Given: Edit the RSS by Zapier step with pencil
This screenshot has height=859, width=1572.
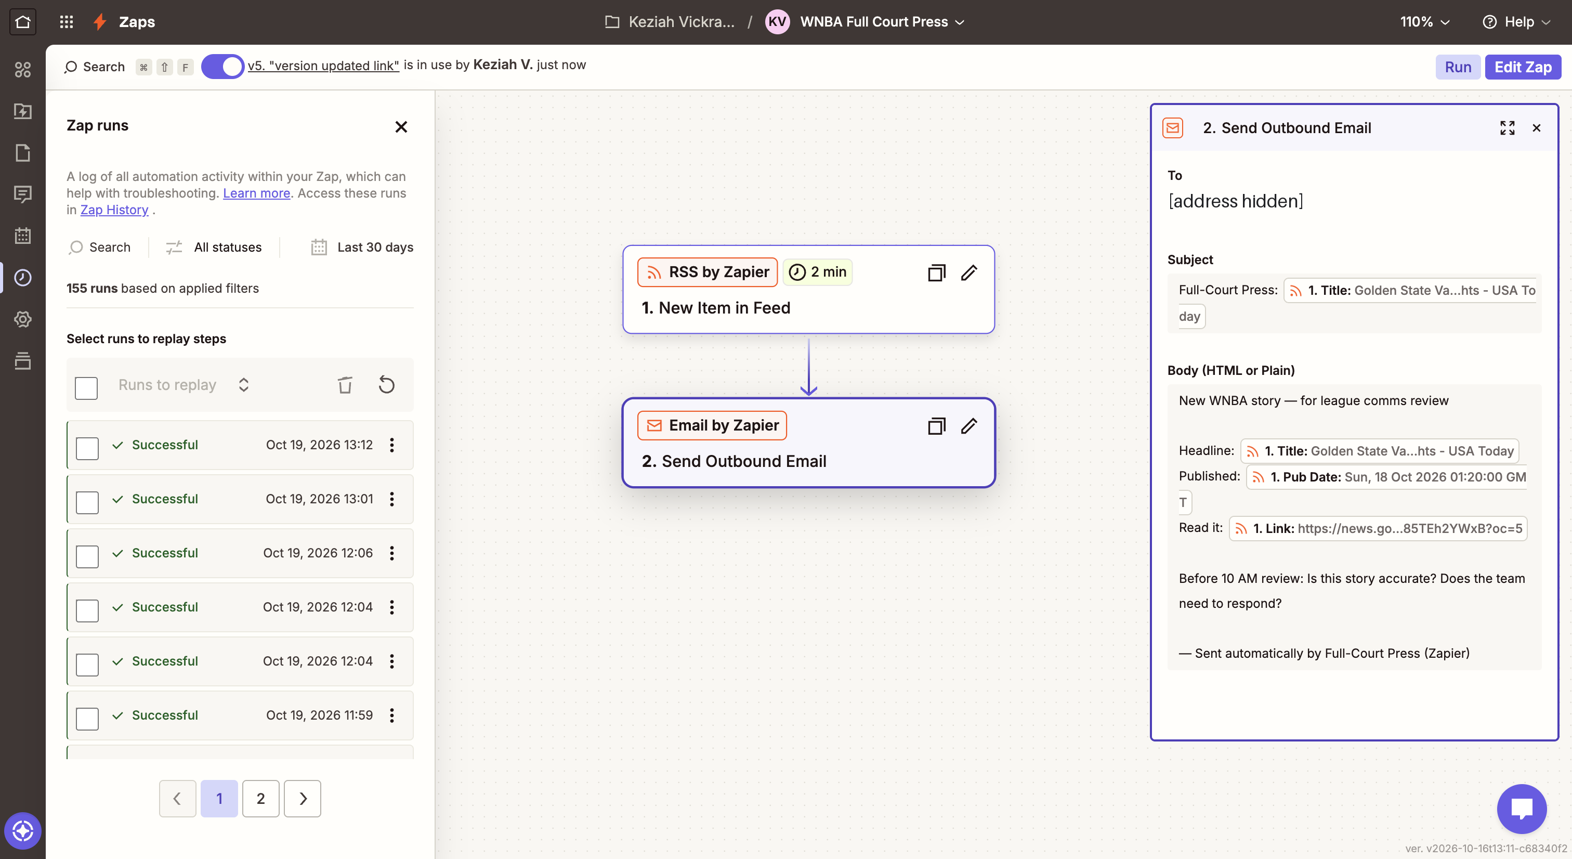Looking at the screenshot, I should 969,272.
